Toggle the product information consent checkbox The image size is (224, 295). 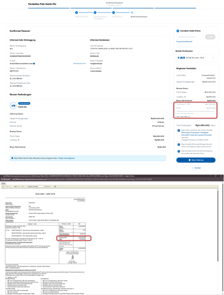(x=179, y=151)
